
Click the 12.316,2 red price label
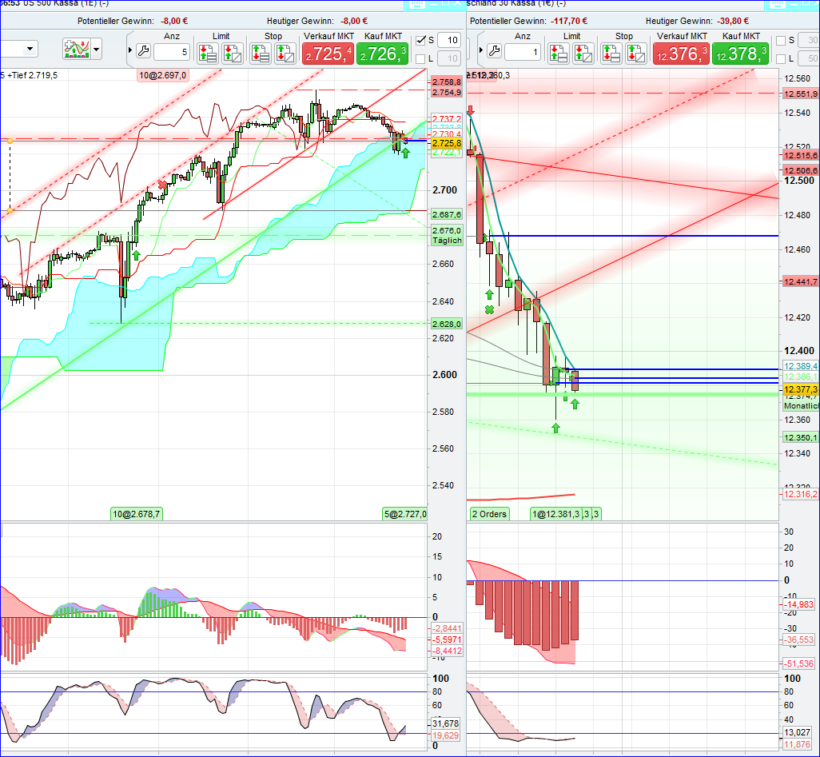[800, 494]
